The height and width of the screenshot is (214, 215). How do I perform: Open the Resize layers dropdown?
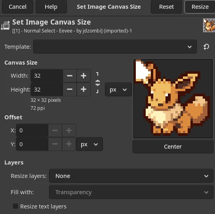click(131, 176)
